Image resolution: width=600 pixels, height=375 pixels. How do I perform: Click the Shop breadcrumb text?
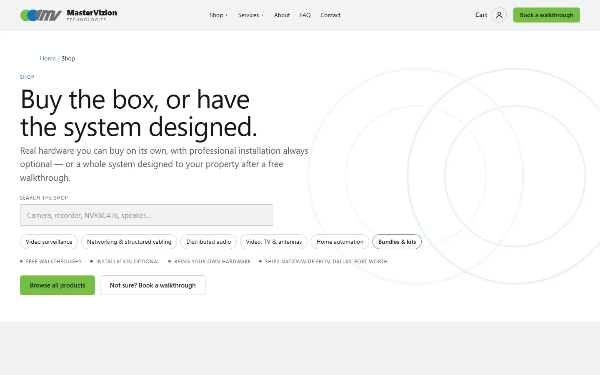pos(68,58)
